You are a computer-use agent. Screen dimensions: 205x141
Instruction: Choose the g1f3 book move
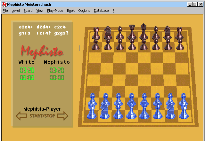[x=25, y=33]
